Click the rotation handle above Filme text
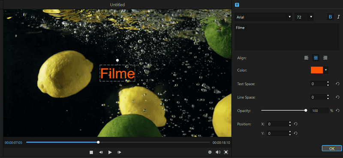The width and height of the screenshot is (343, 158). [x=117, y=60]
